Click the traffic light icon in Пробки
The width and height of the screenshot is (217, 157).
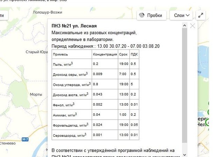pos(142,15)
